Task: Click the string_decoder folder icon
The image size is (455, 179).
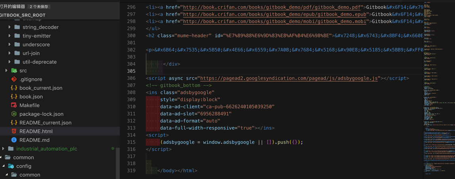Action: pos(17,27)
